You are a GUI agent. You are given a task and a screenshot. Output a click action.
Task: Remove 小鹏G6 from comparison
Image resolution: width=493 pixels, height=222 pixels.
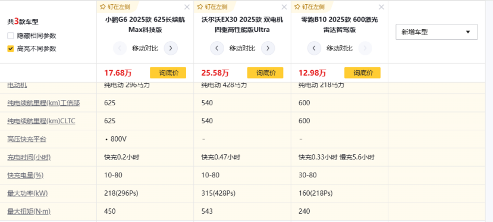point(187,7)
